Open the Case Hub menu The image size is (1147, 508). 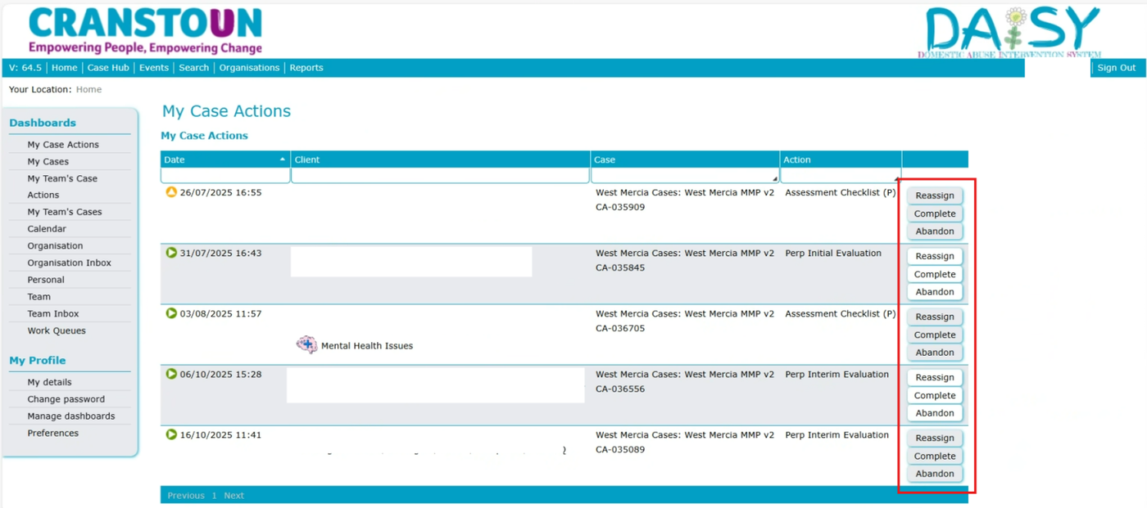108,68
